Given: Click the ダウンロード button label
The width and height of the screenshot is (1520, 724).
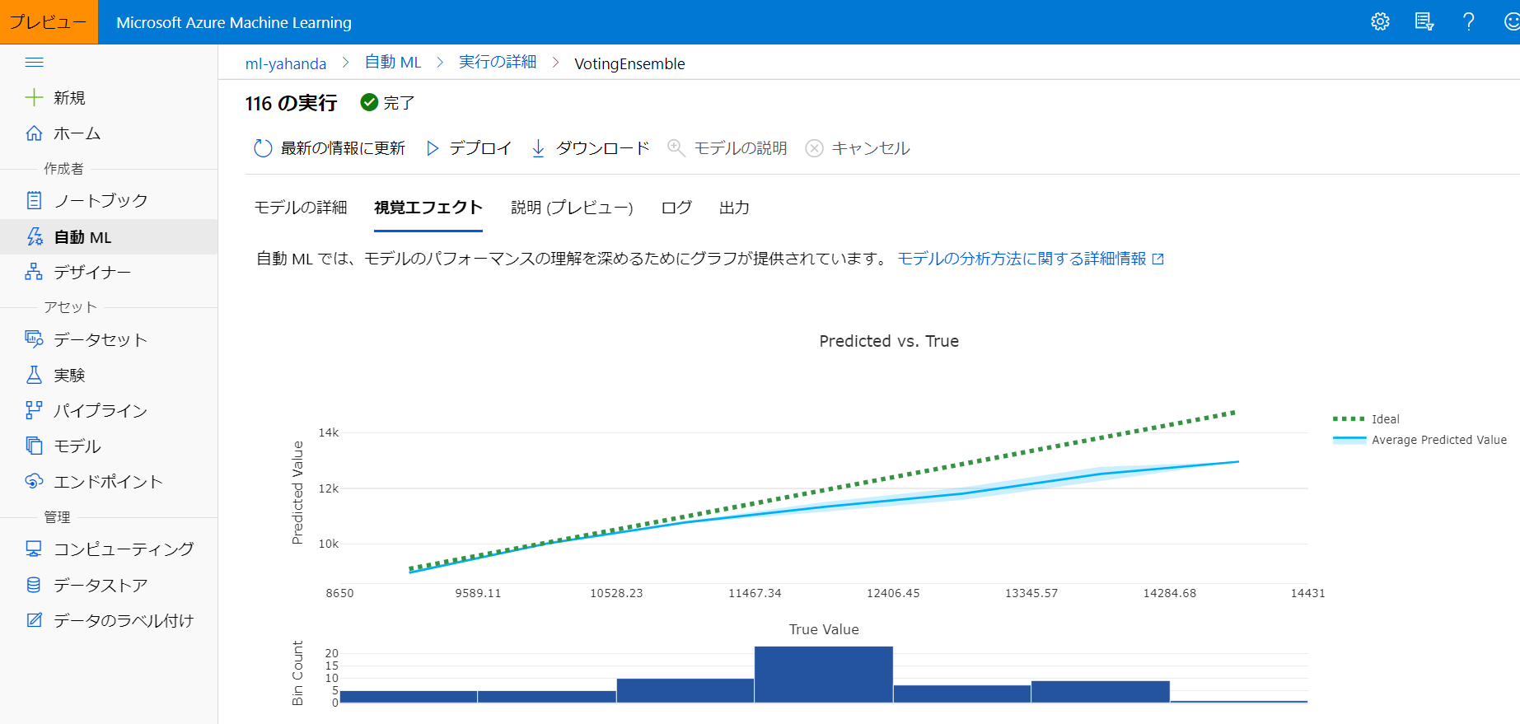Looking at the screenshot, I should click(x=602, y=148).
